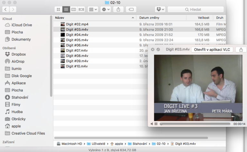Open the gear action menu

point(105,10)
